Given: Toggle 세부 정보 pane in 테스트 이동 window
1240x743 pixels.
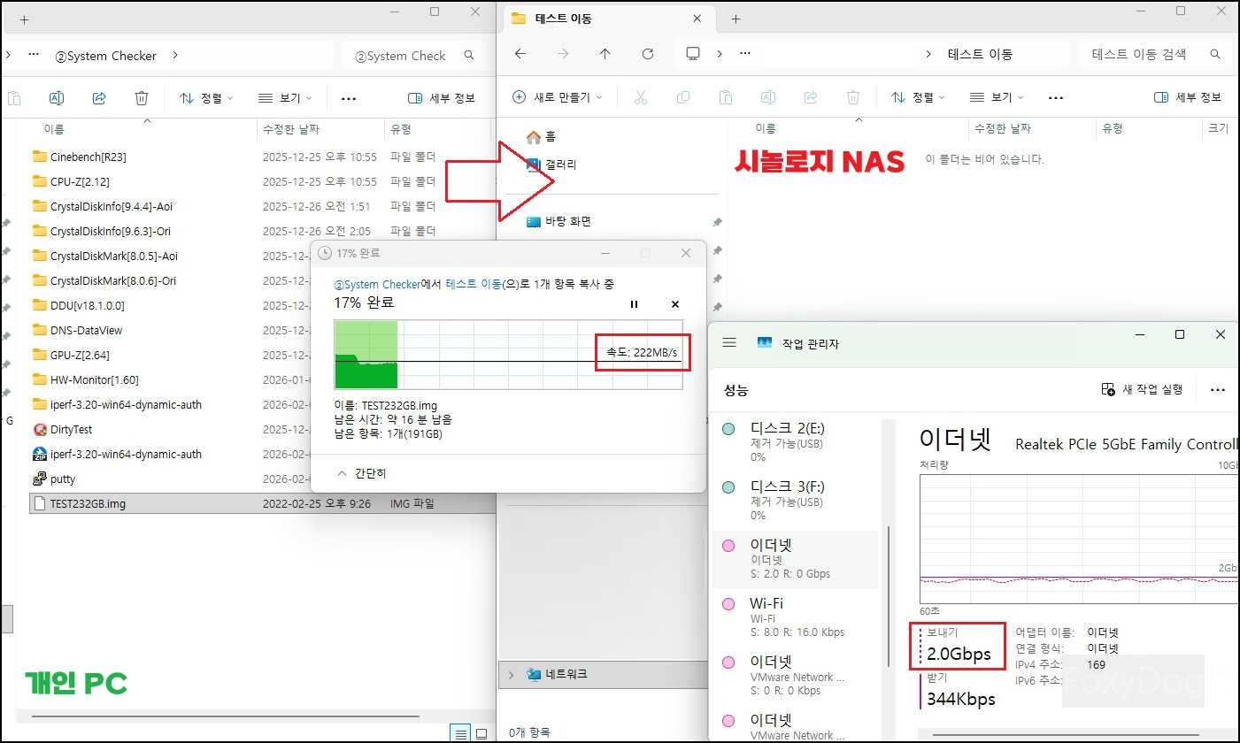Looking at the screenshot, I should coord(1188,97).
